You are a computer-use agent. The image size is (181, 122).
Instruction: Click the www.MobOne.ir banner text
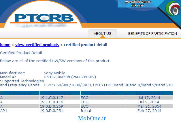[138, 2]
